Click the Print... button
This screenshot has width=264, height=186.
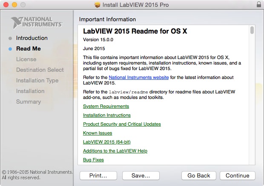[x=98, y=175]
